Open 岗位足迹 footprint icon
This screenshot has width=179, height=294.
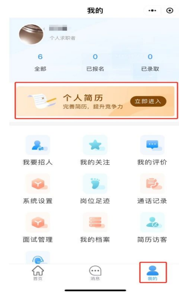click(x=95, y=184)
